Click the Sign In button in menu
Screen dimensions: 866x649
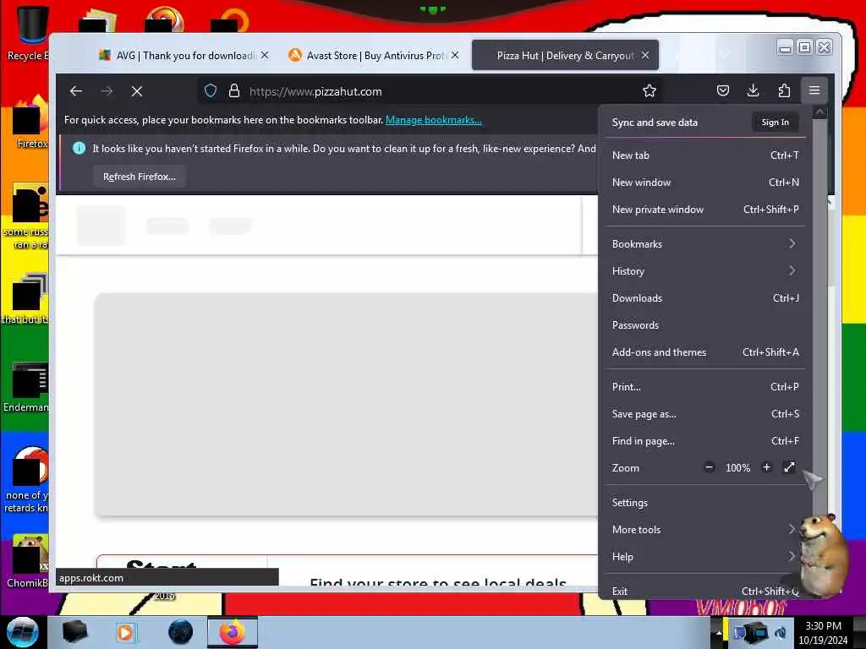776,123
